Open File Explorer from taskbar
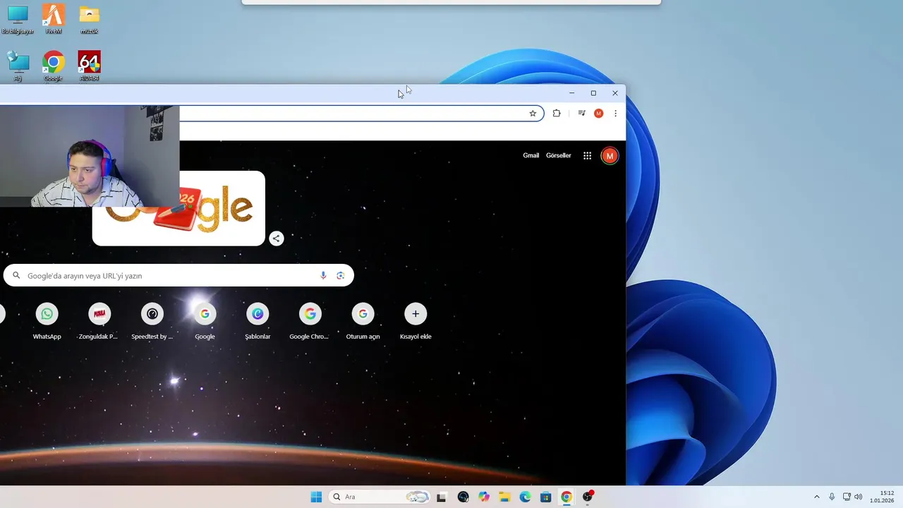The height and width of the screenshot is (508, 903). [x=504, y=497]
